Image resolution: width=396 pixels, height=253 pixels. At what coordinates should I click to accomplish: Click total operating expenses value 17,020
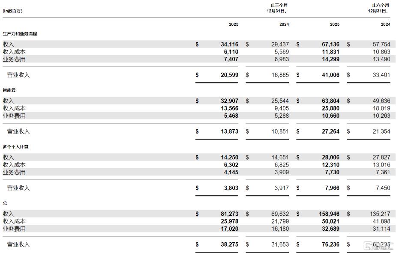(x=229, y=229)
